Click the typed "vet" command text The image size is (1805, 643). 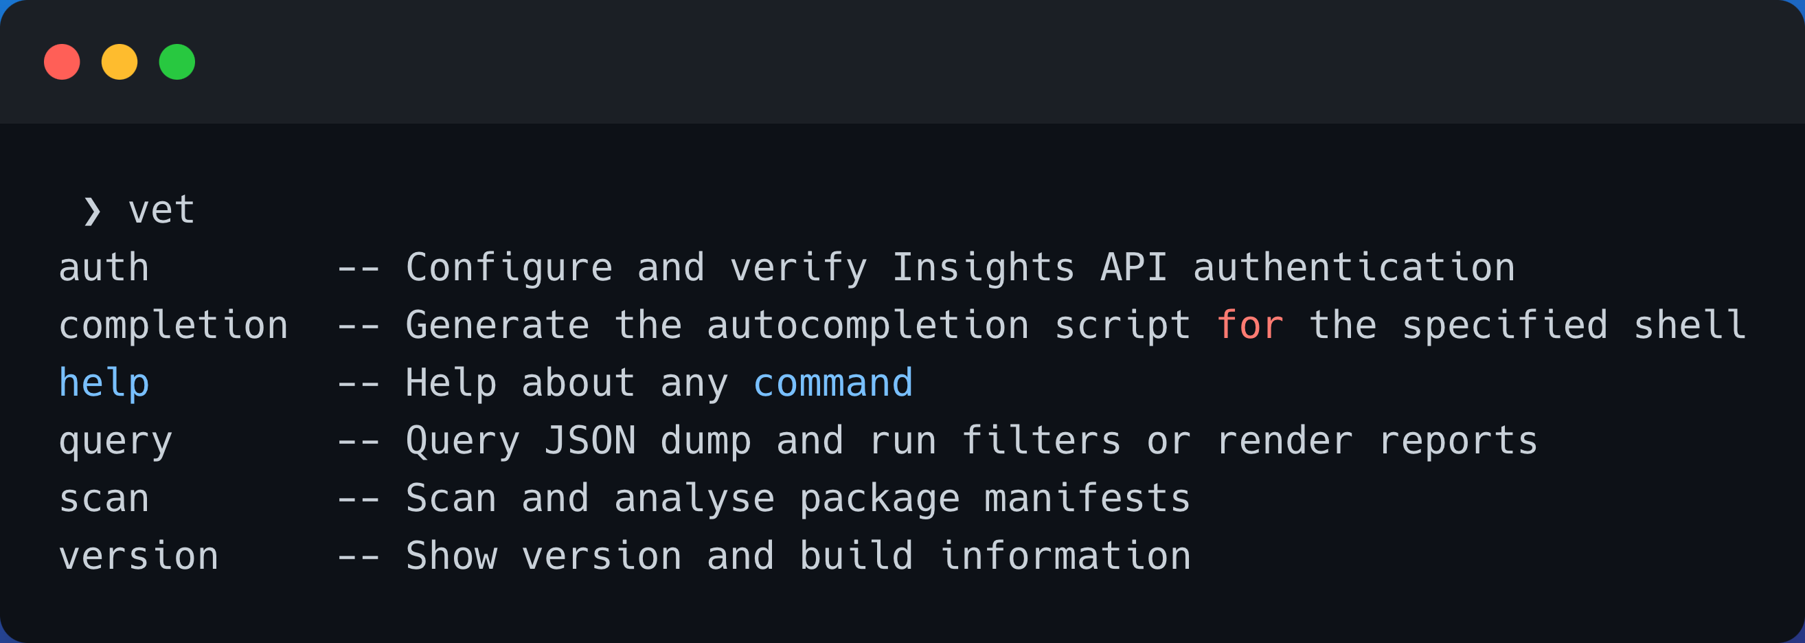pos(161,210)
